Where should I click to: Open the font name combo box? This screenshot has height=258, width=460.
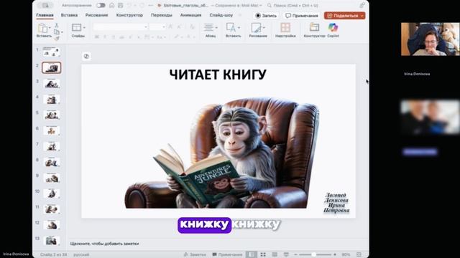coord(120,27)
